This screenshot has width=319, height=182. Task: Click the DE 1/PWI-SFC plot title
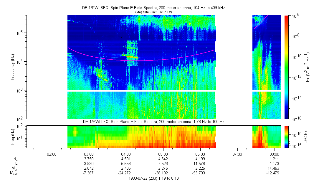coord(153,8)
